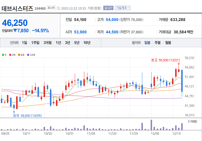Switch to the 월봉 candlestick chart

[168, 43]
